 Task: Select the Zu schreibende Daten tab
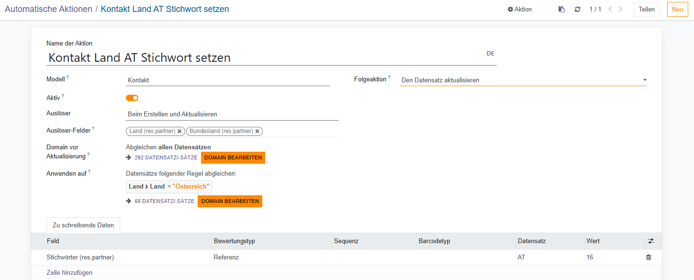[x=83, y=225]
